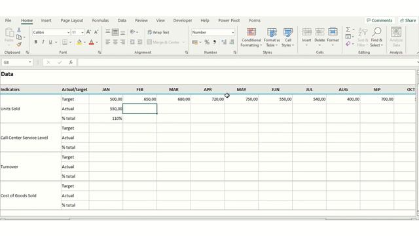Toggle Bold formatting
The height and width of the screenshot is (236, 419).
click(x=35, y=42)
